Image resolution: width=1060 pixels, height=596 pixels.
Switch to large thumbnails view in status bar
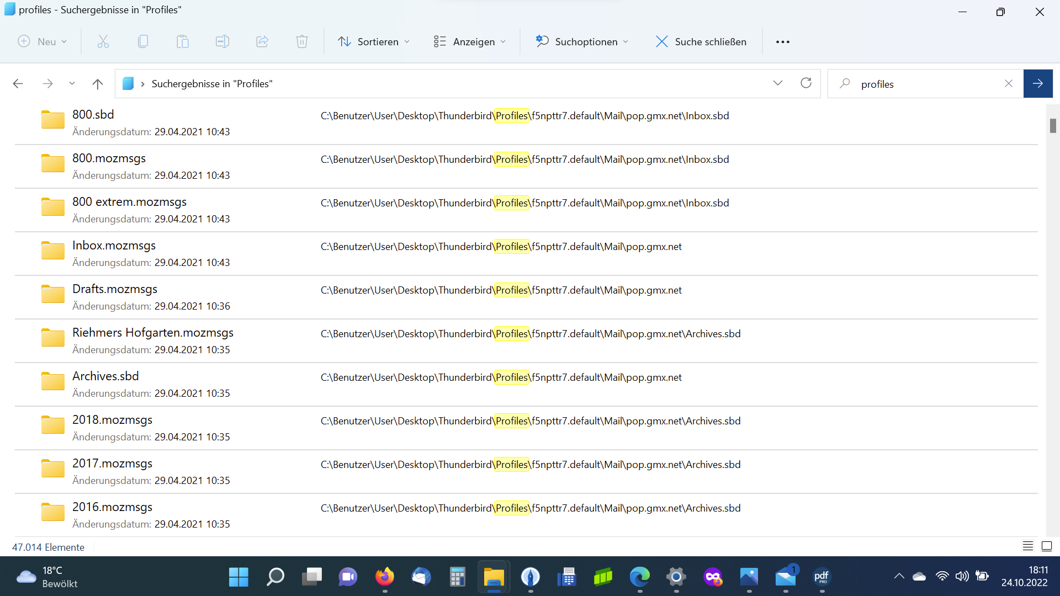tap(1047, 546)
